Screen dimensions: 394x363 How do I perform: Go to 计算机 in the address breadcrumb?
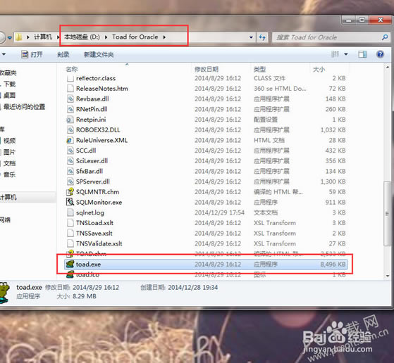point(43,37)
